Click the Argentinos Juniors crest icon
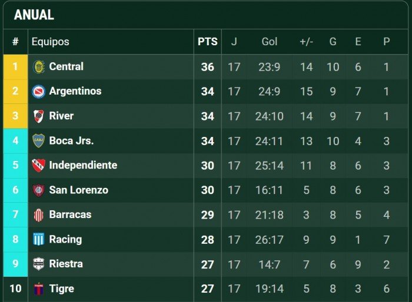The image size is (412, 302). pyautogui.click(x=39, y=92)
